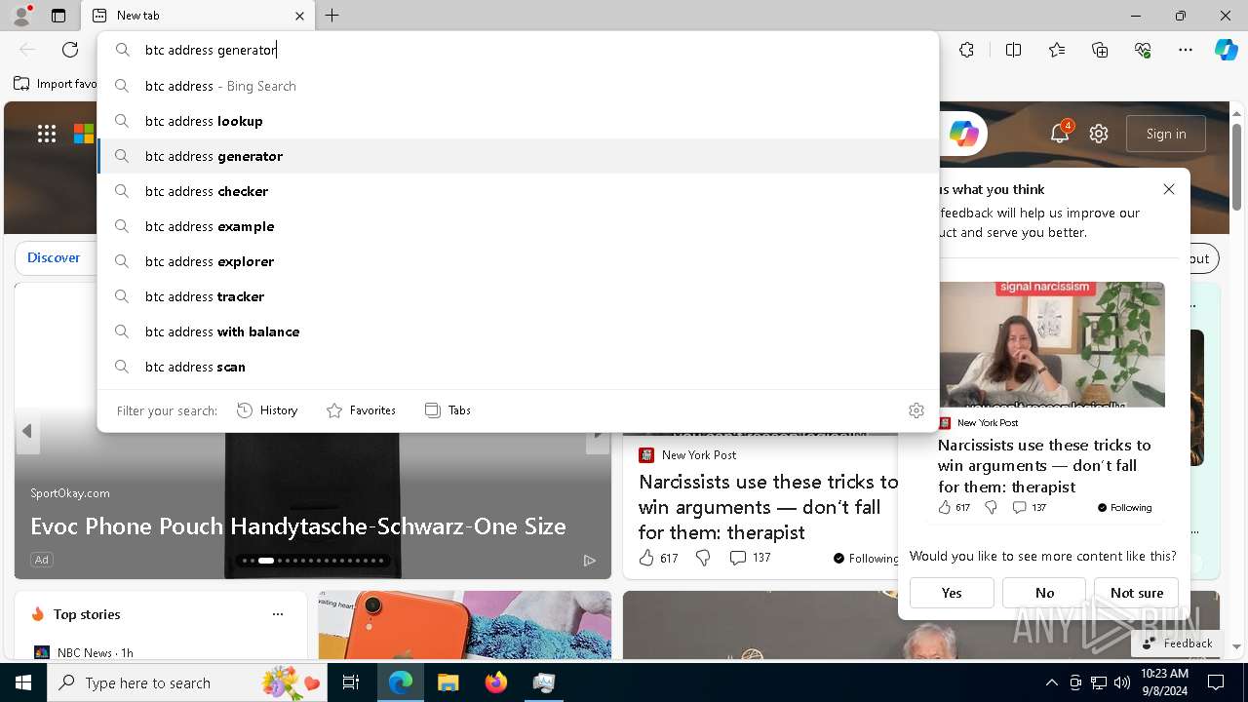Like the New York Post feed article
This screenshot has width=1248, height=702.
[x=658, y=558]
